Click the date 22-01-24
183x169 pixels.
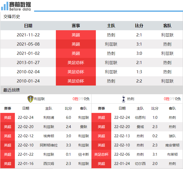point(122,164)
